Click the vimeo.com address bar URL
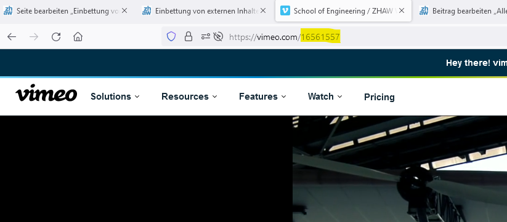 [285, 37]
